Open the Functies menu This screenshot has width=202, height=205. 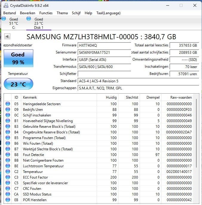[46, 13]
